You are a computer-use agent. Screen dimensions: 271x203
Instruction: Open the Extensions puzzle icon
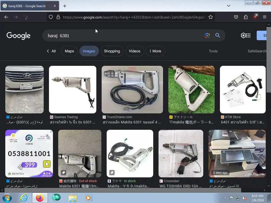point(246,17)
